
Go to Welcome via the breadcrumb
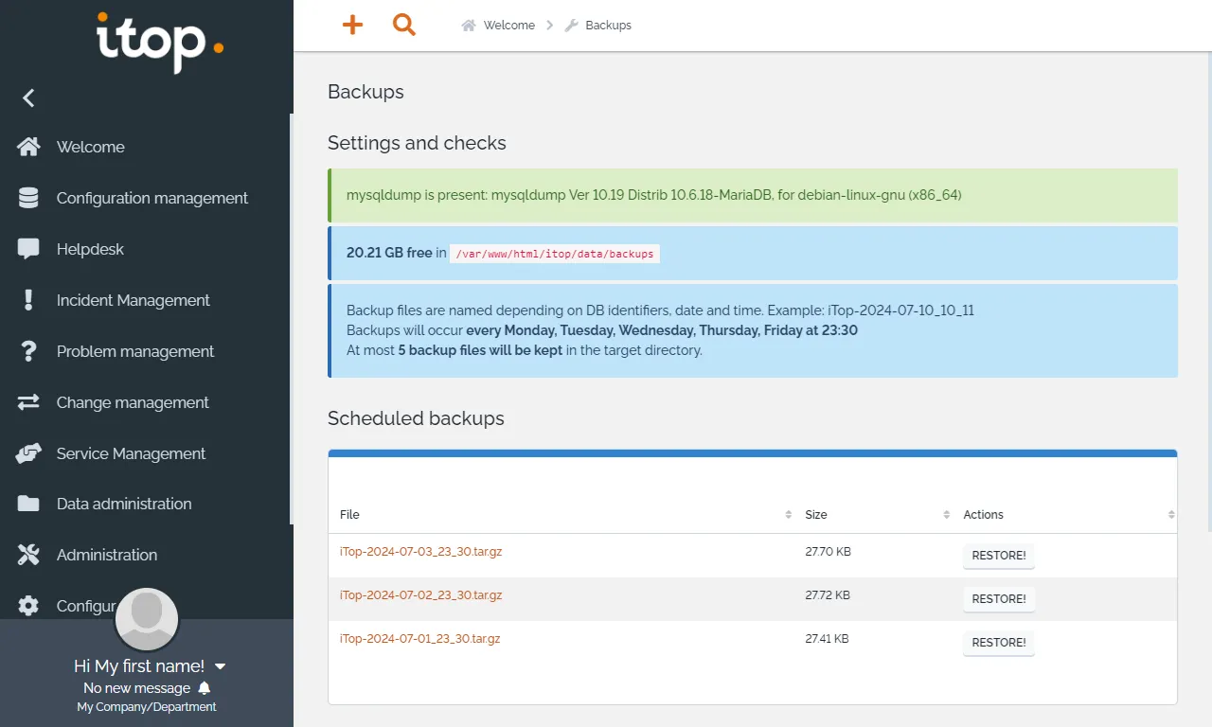click(x=509, y=26)
